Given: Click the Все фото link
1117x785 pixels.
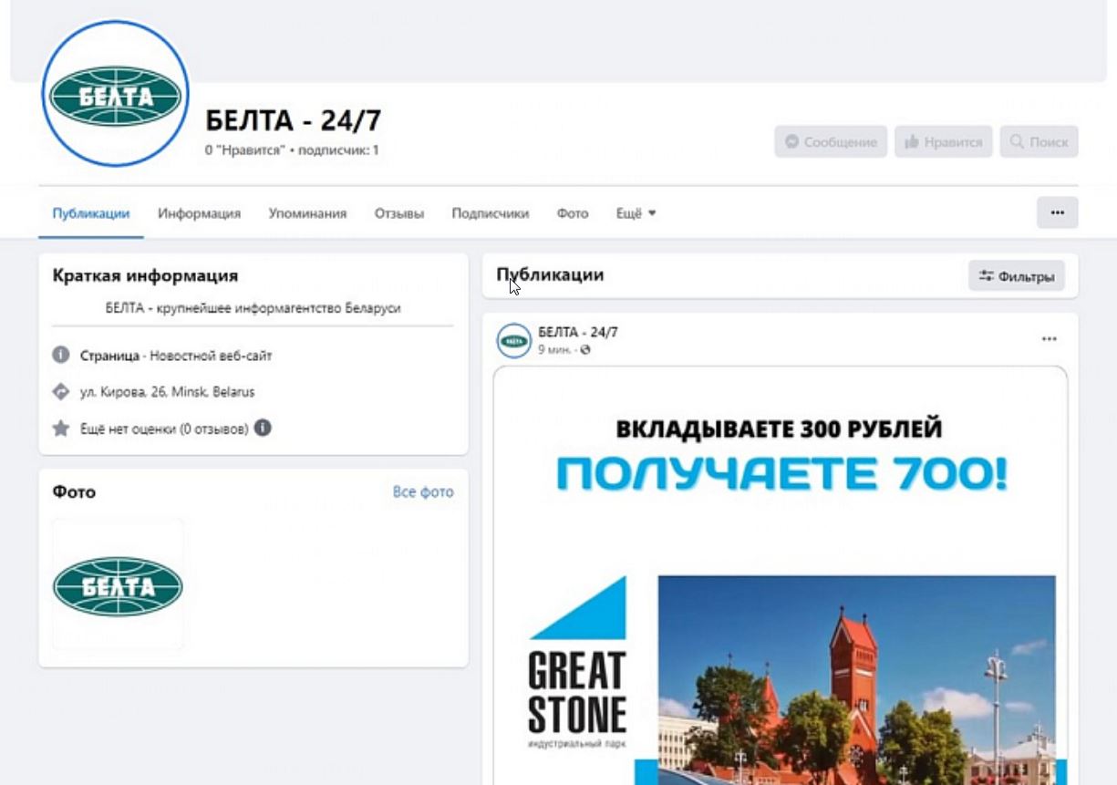Looking at the screenshot, I should pyautogui.click(x=423, y=491).
